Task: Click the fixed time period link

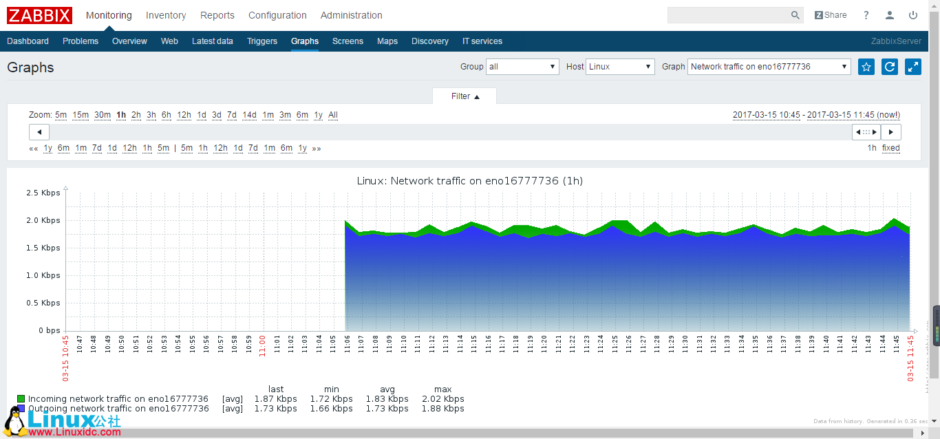Action: [x=890, y=148]
